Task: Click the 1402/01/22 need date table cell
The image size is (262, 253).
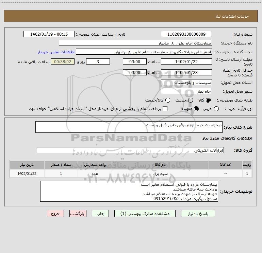Action: click(x=27, y=174)
